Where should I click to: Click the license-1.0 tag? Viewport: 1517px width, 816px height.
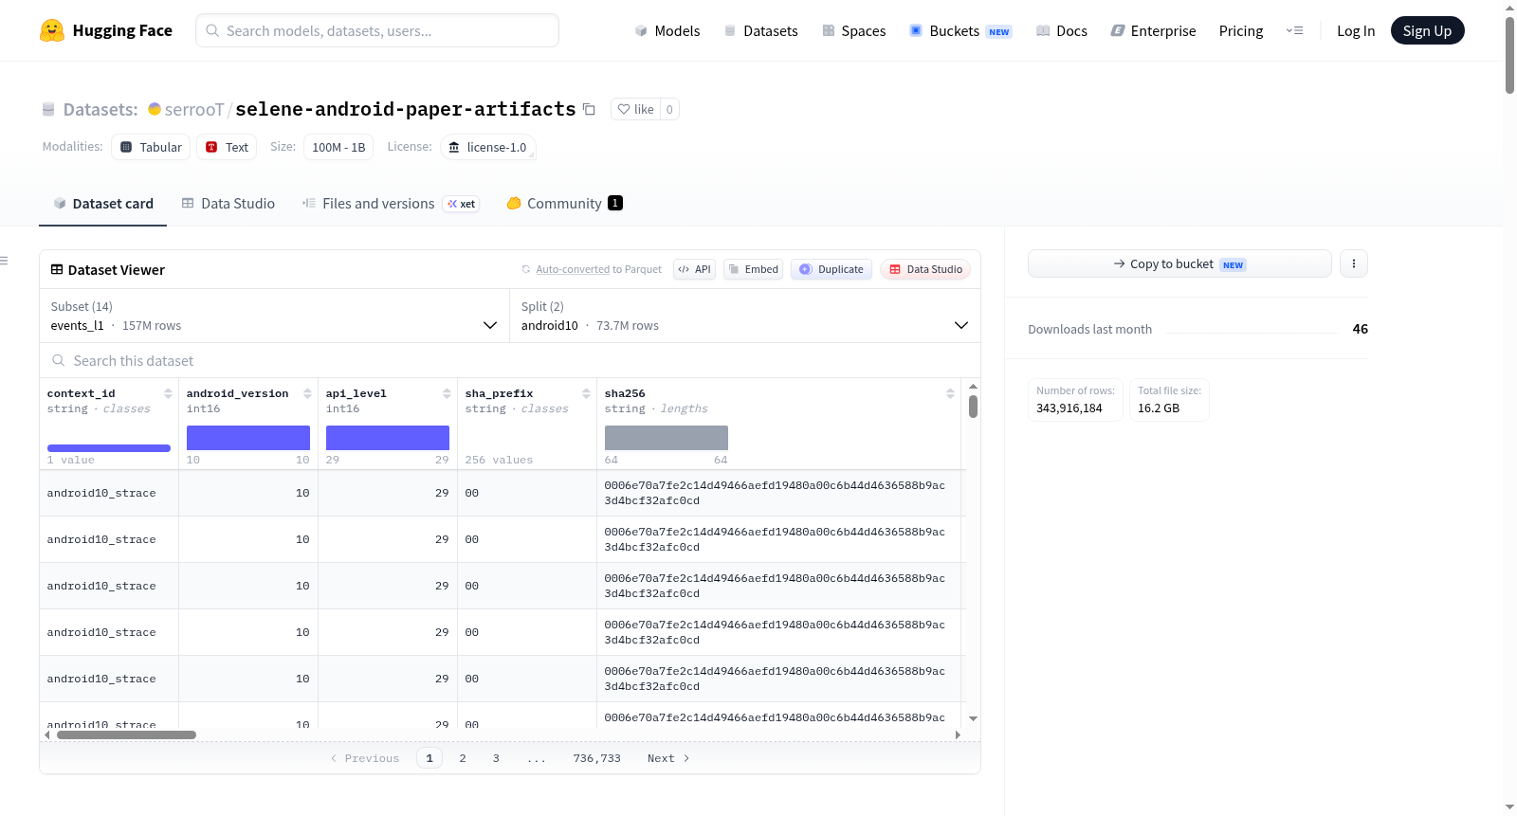(x=488, y=147)
